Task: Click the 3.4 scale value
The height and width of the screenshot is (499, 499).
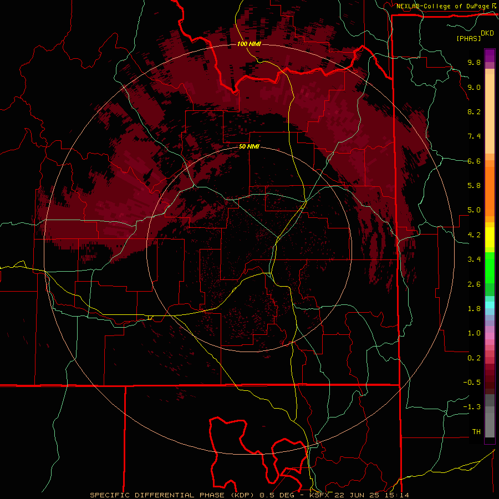Action: point(474,259)
